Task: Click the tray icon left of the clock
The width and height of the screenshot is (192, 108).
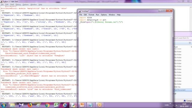Action: (x=176, y=105)
